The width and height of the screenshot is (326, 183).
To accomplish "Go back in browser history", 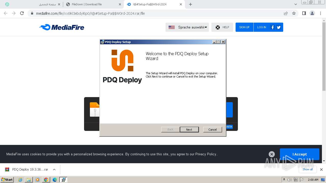I will 6,13.
